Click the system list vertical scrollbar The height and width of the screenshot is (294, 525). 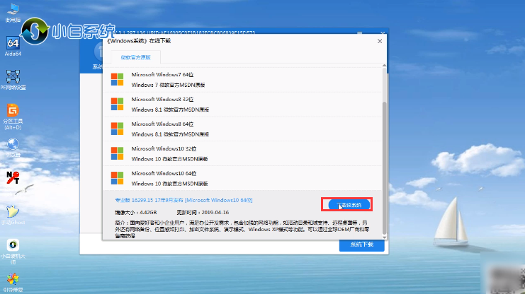pos(385,141)
